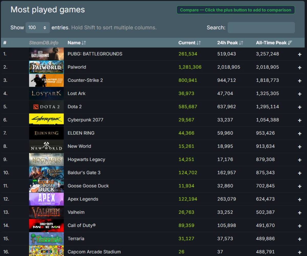Add Counter-Strike 2 to comparison via plus

pyautogui.click(x=300, y=81)
